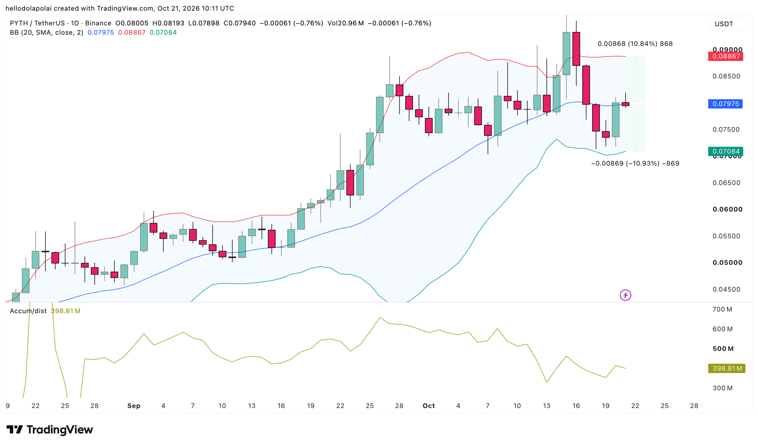This screenshot has height=446, width=758.
Task: Click the 0.06500 price scale label
Action: coord(726,183)
